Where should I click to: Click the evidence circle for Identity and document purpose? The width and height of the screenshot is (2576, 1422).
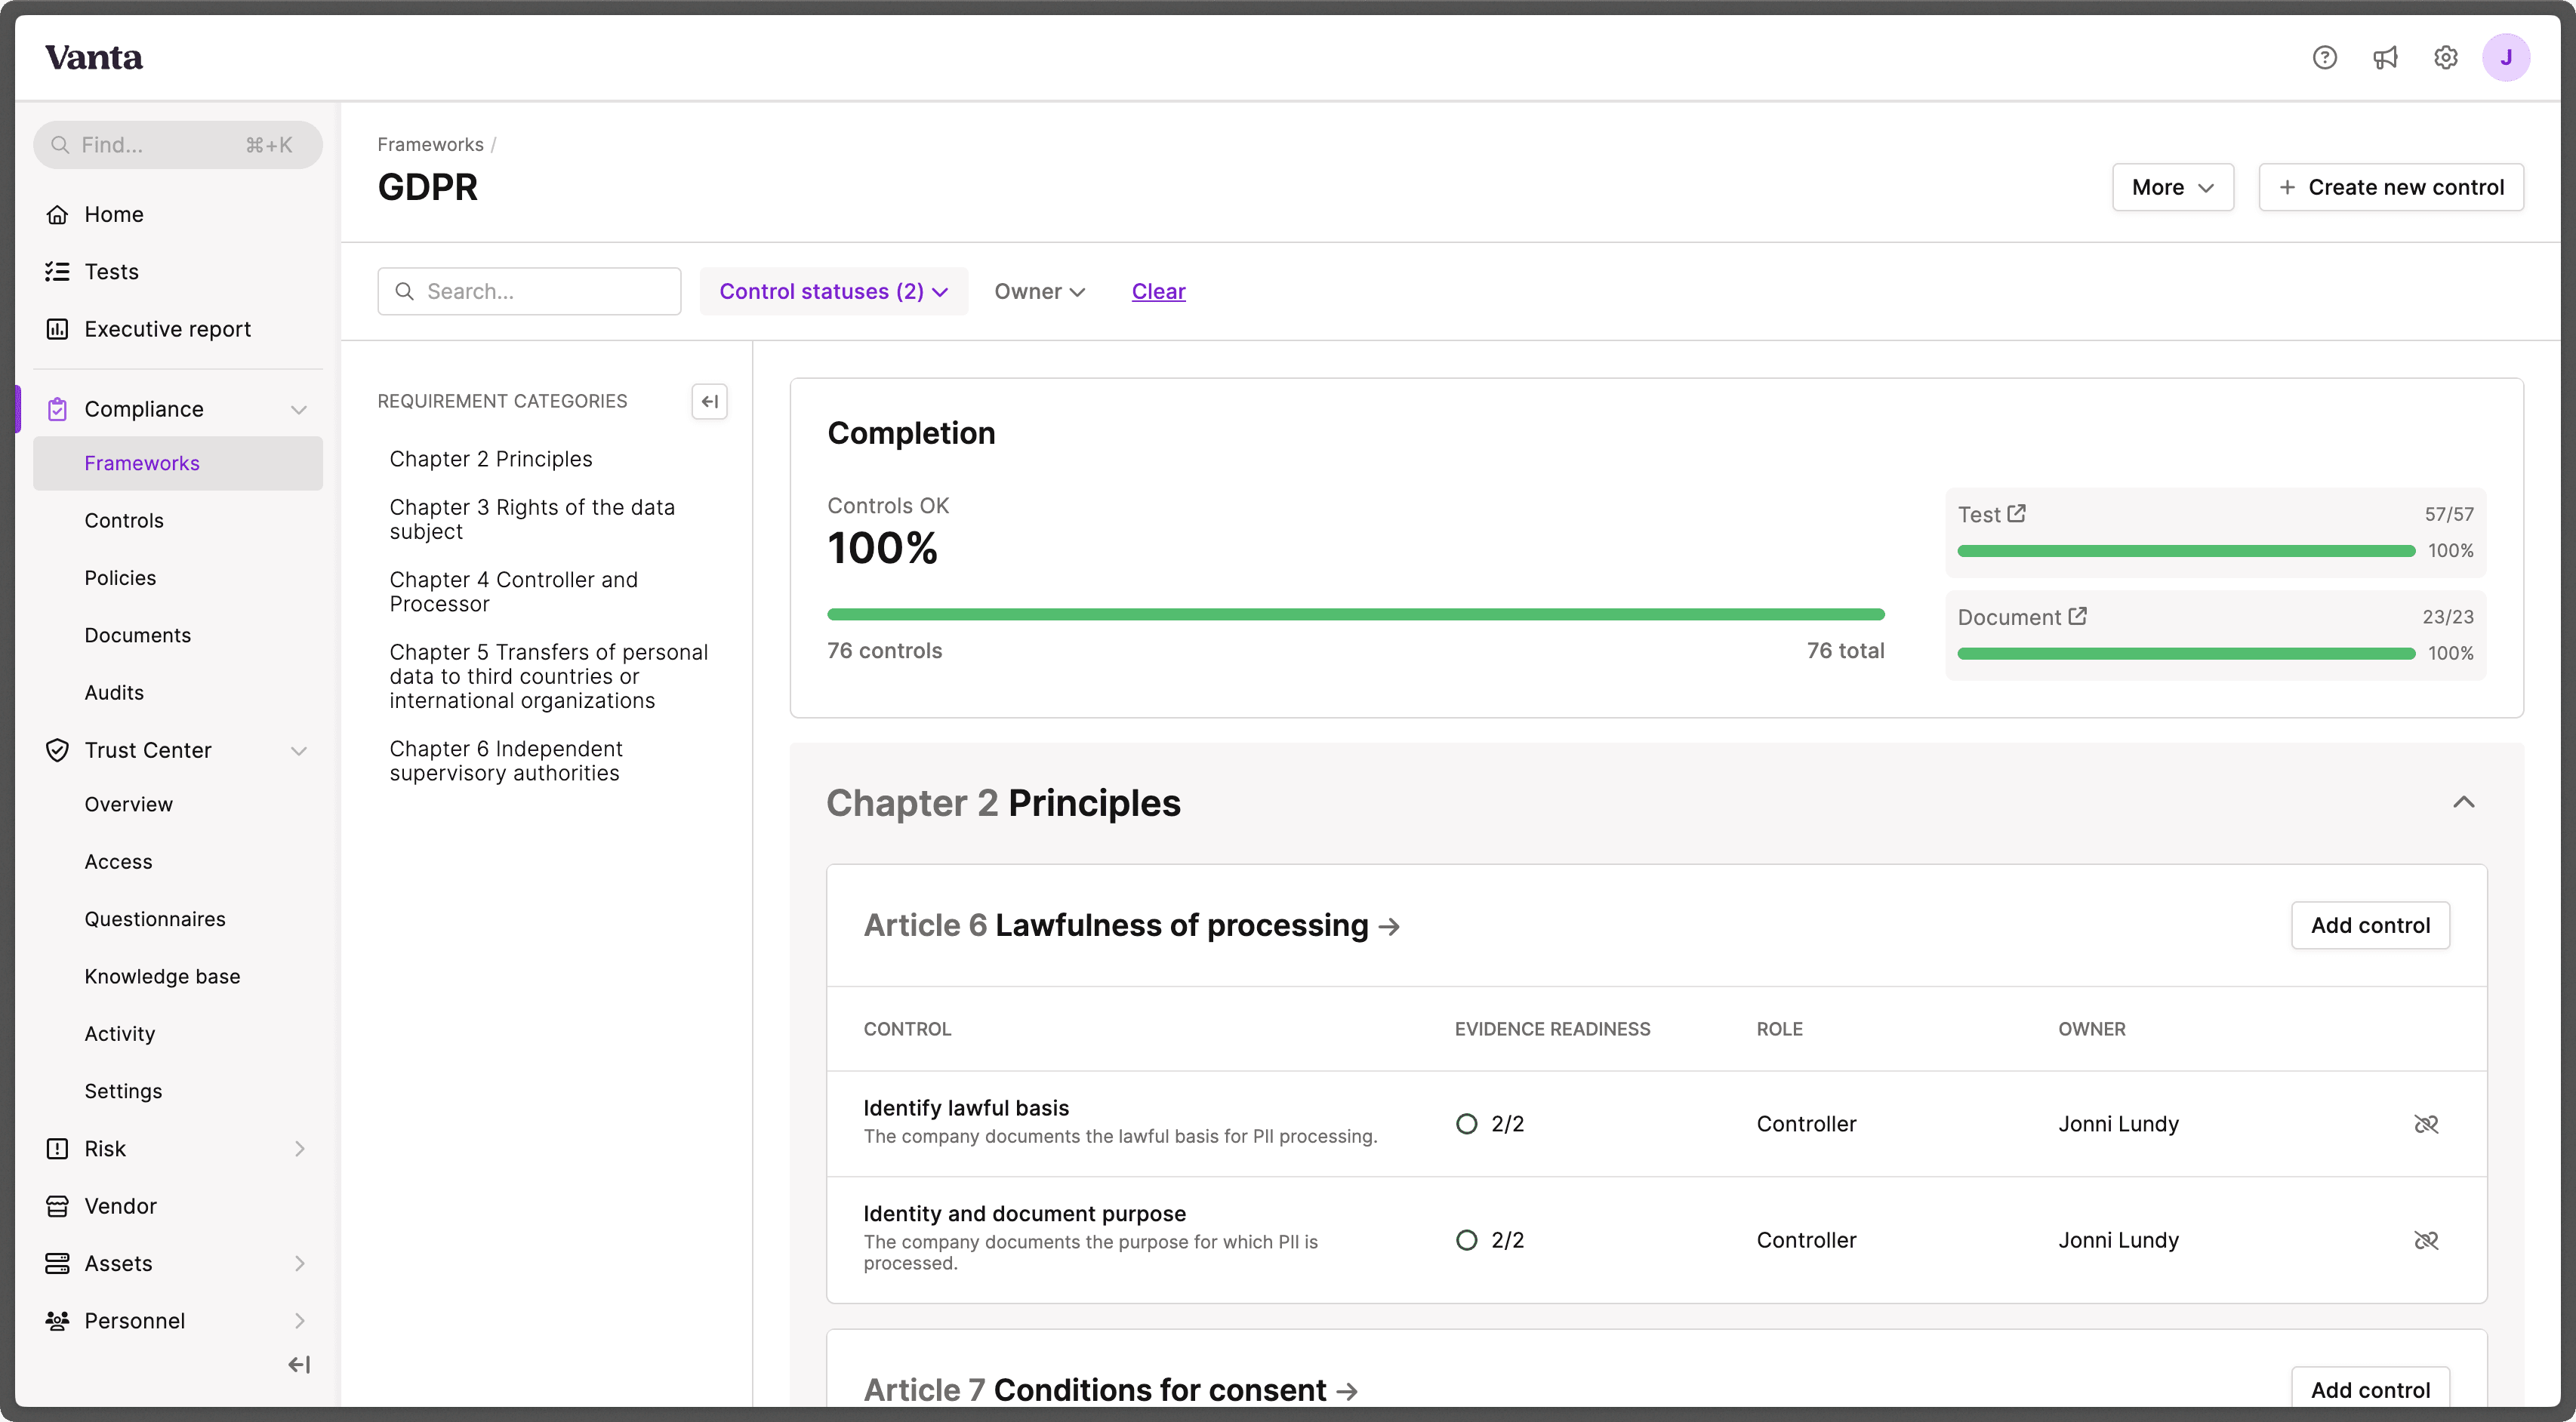(x=1467, y=1239)
